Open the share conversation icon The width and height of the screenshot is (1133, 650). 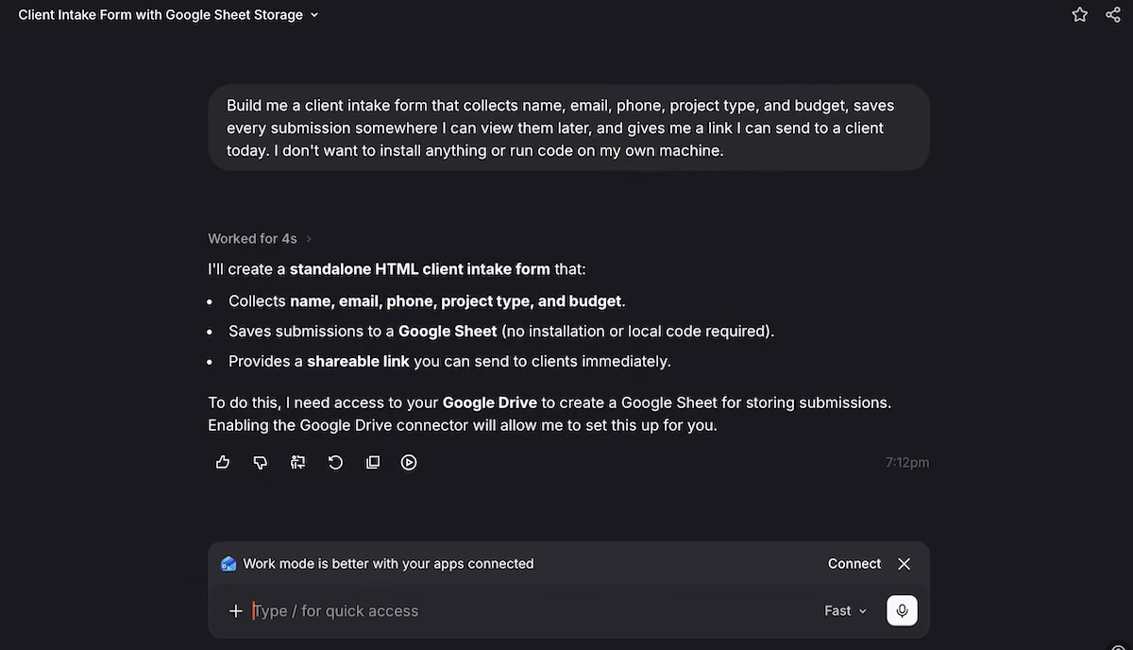(1113, 14)
